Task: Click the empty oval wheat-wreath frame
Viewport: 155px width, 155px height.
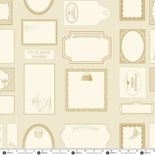Action: coord(132,46)
